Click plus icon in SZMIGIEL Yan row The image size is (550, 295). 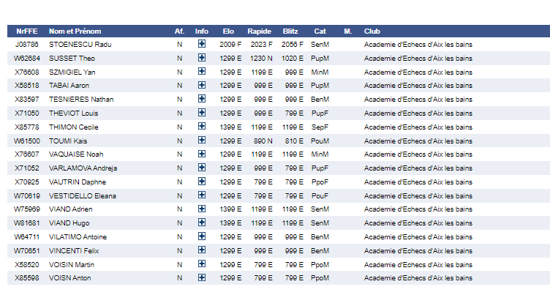point(202,72)
